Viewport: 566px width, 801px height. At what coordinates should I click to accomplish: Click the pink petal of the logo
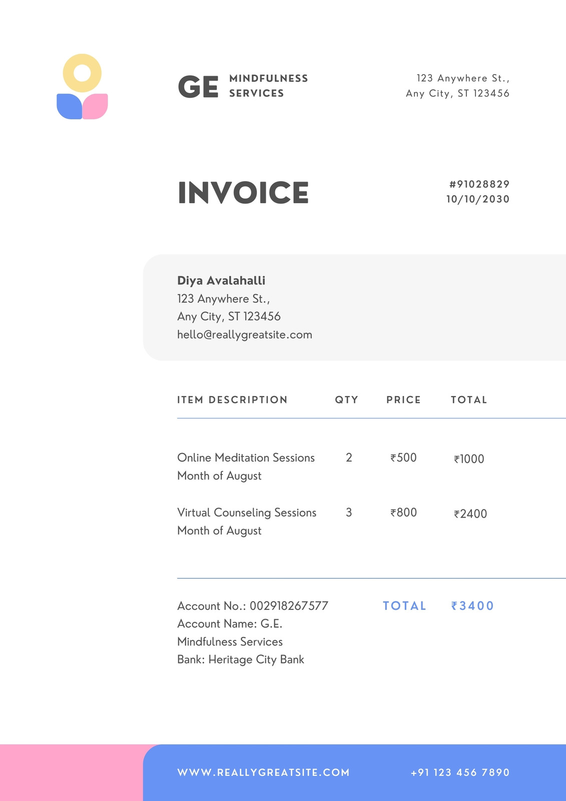[95, 106]
